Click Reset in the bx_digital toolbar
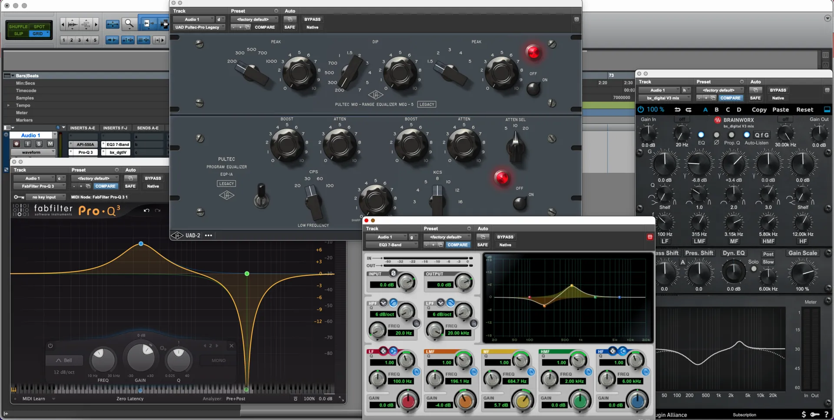 pyautogui.click(x=804, y=110)
